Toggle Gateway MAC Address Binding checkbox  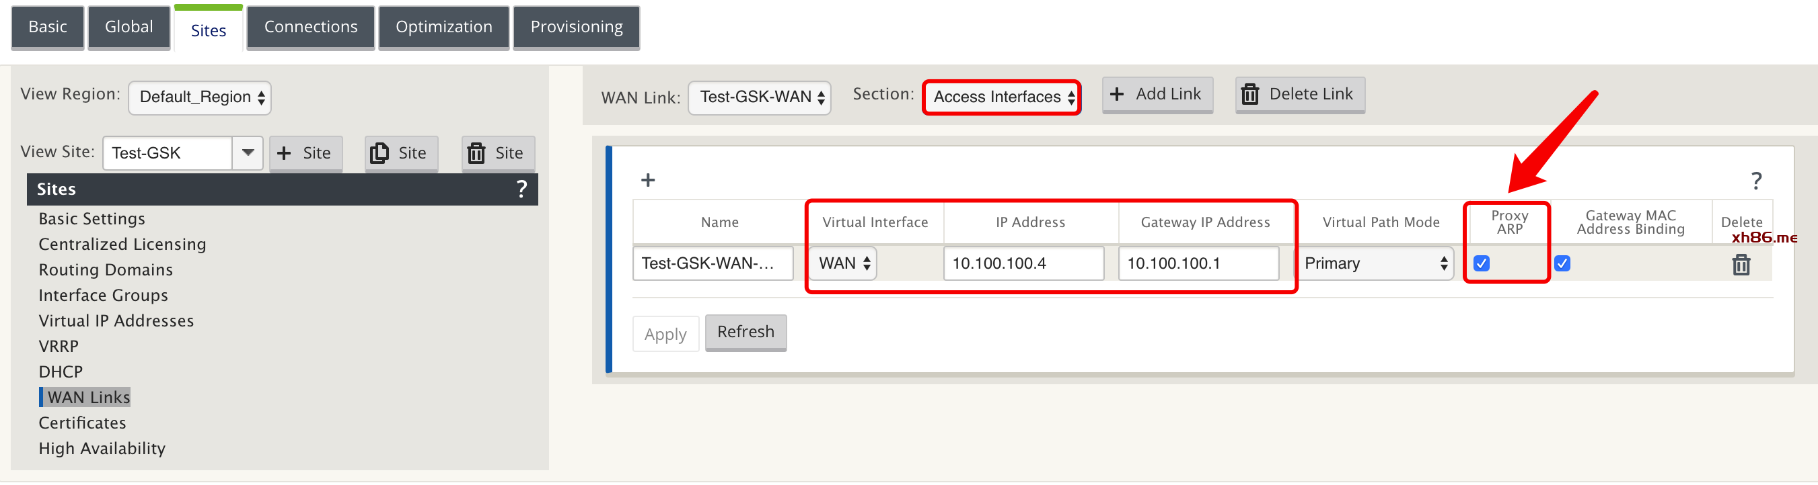[x=1562, y=263]
